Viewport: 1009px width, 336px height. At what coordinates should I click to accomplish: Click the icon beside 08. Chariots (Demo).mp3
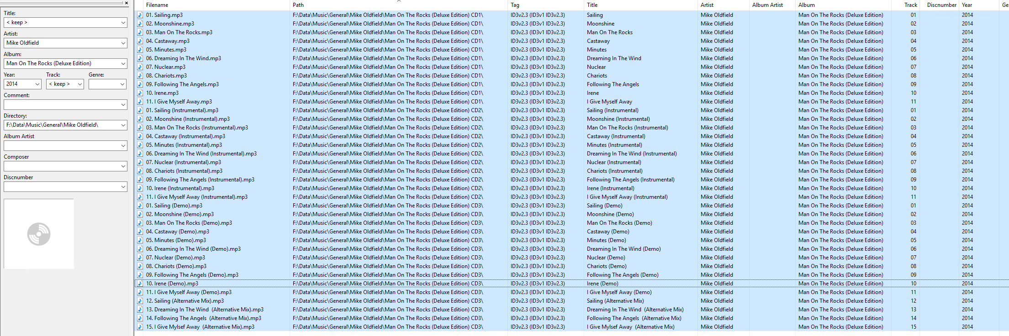[140, 266]
